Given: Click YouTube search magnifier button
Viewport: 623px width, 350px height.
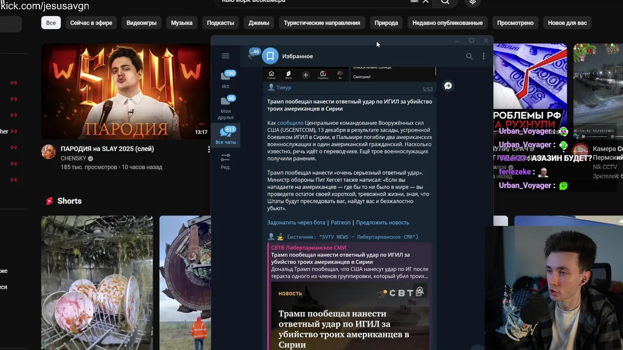Looking at the screenshot, I should (445, 1).
